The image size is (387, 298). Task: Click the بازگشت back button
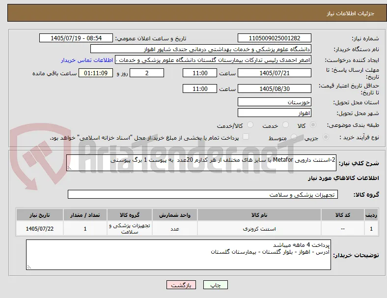181,285
